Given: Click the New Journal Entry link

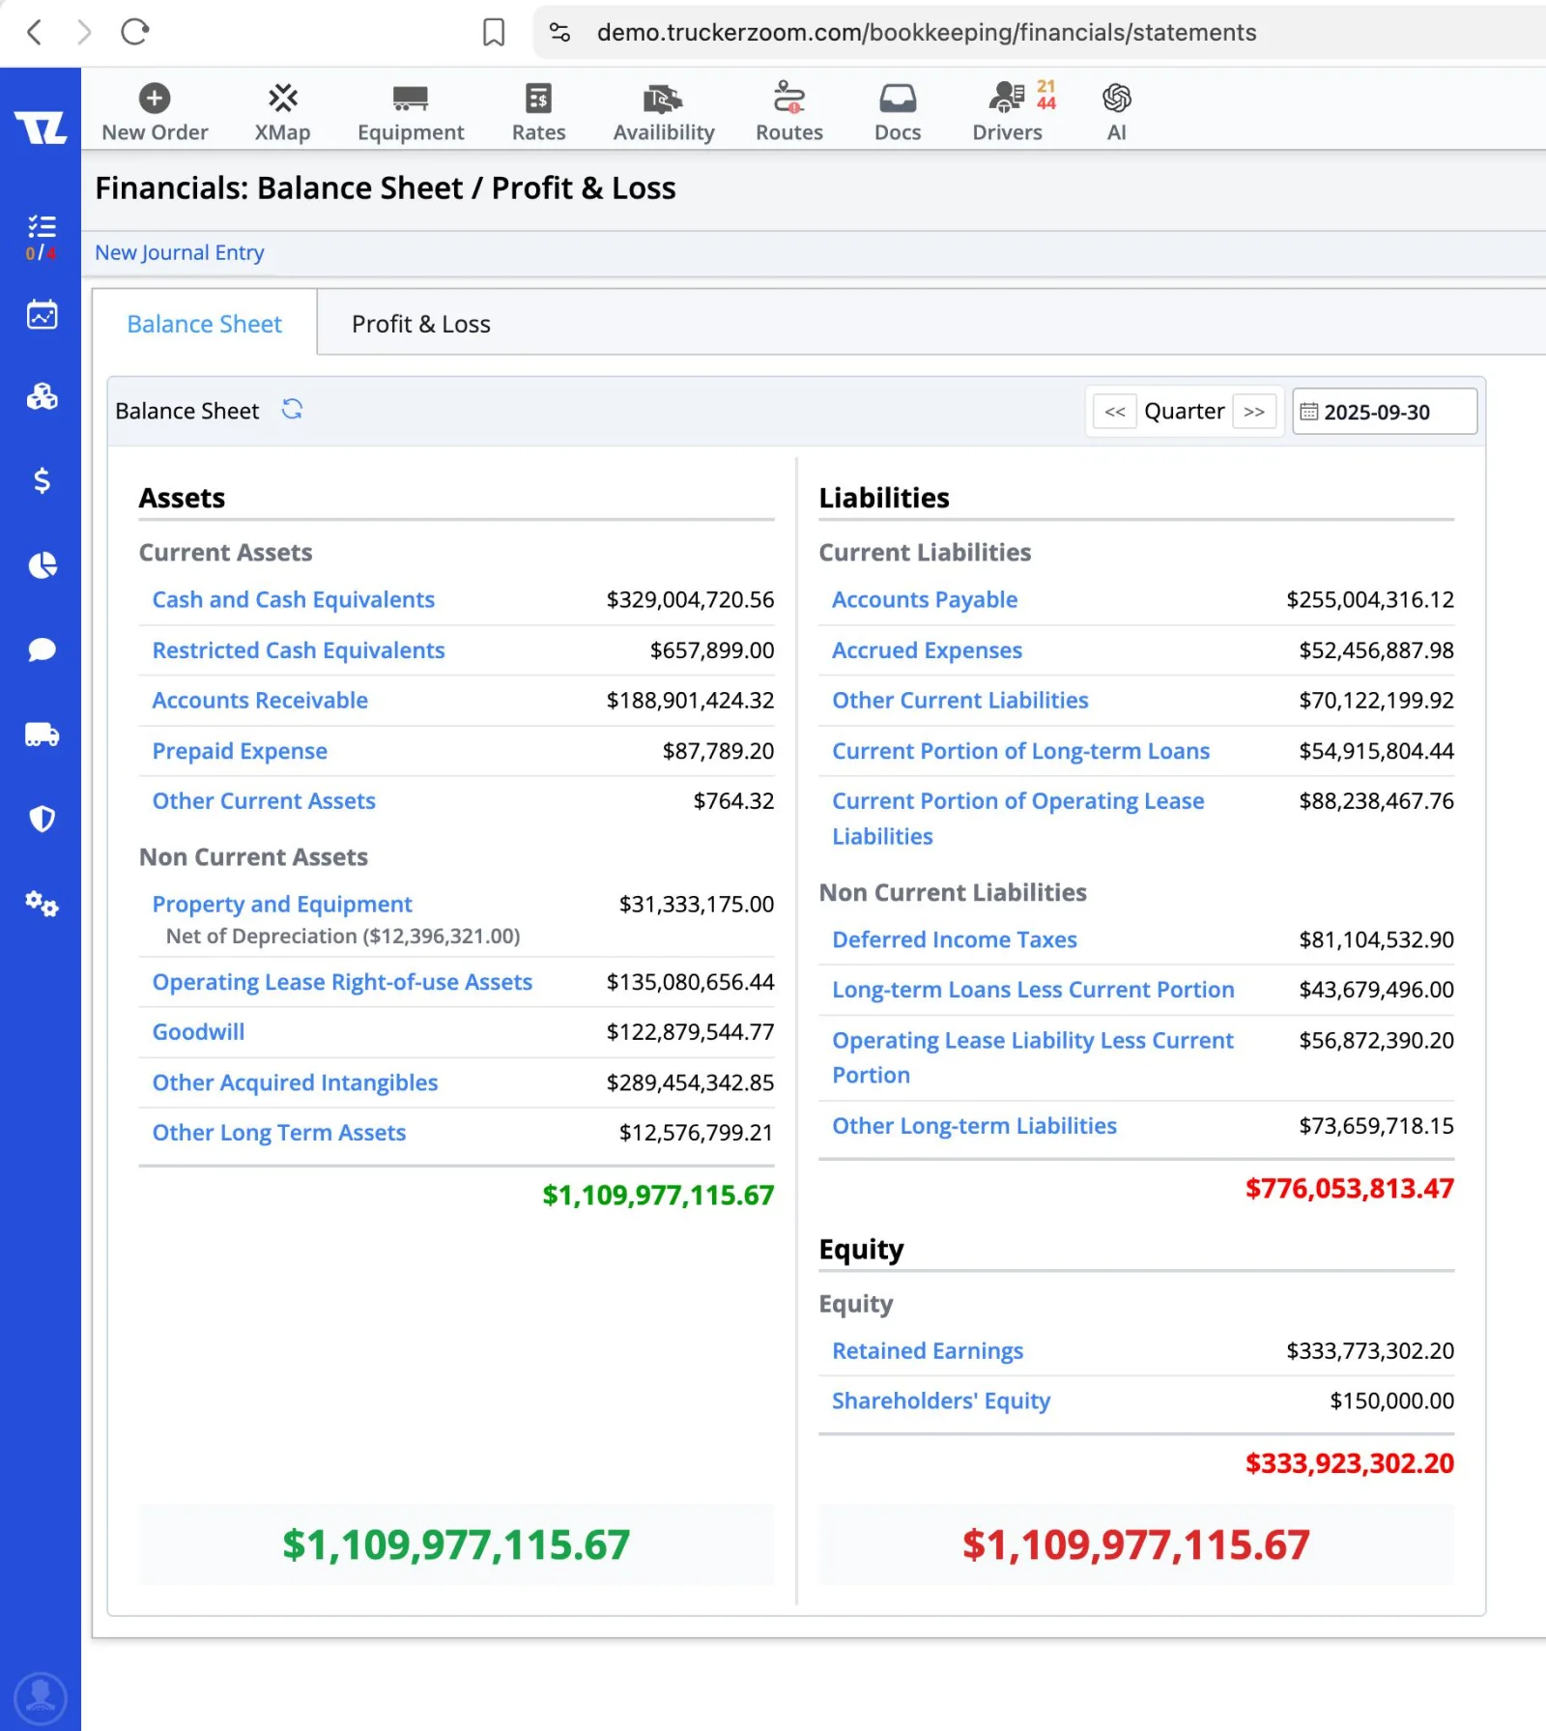Looking at the screenshot, I should [x=180, y=252].
